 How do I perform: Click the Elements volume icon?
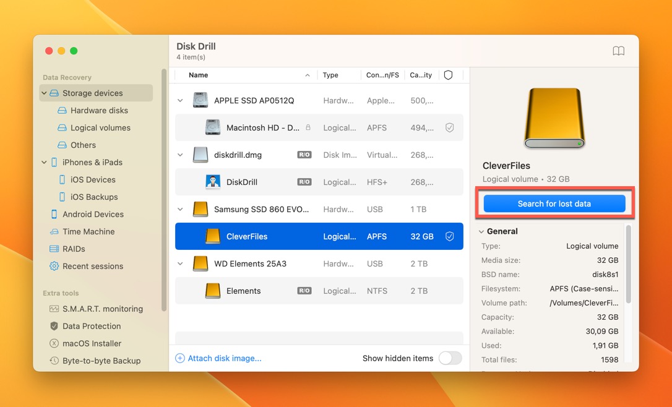213,291
